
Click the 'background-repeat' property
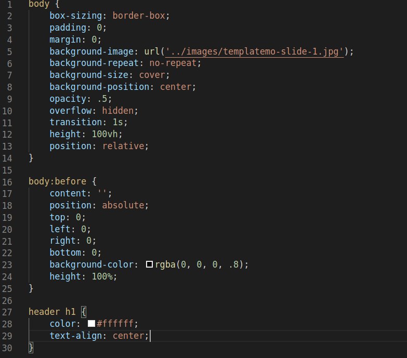[94, 63]
